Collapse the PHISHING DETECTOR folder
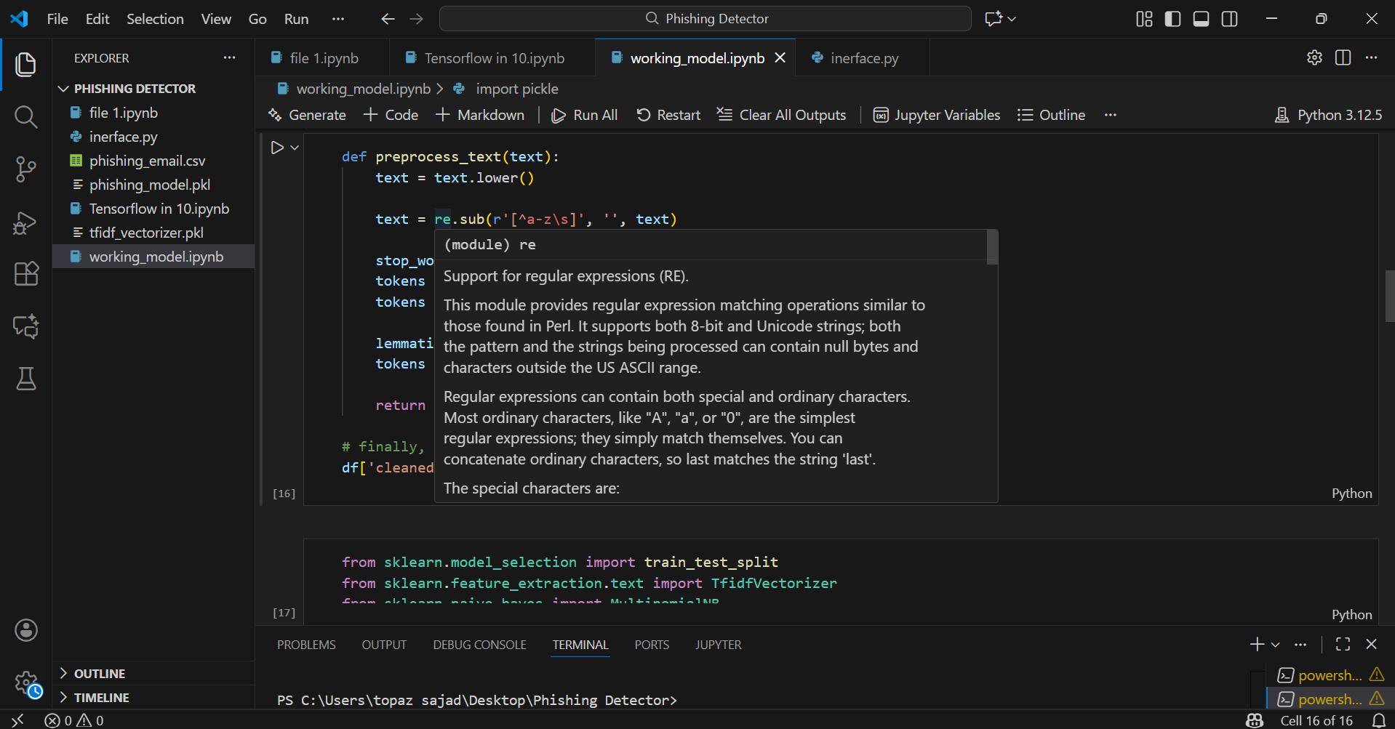This screenshot has height=729, width=1395. click(63, 88)
